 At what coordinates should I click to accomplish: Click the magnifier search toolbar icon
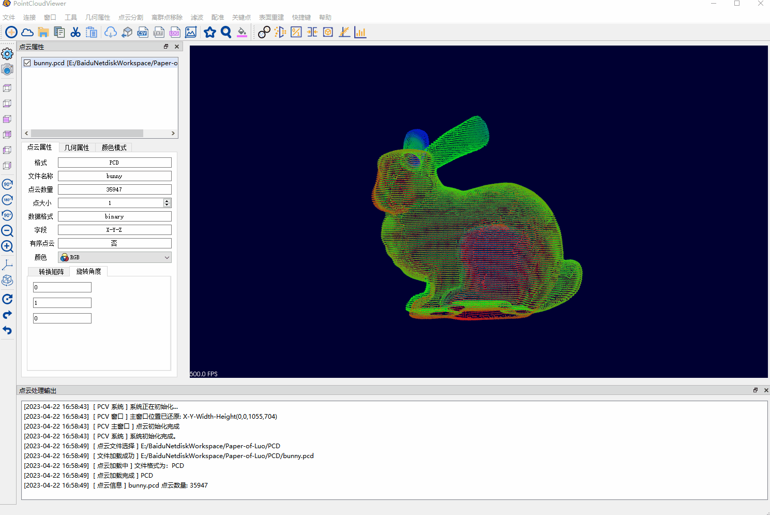tap(226, 33)
